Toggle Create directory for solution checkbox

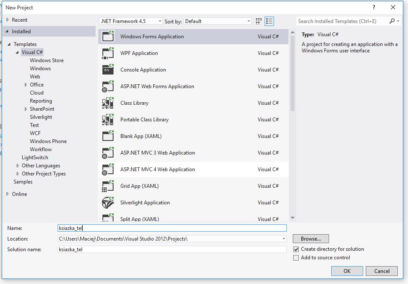pos(296,249)
